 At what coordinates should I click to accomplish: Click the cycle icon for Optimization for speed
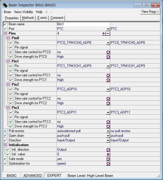click(108, 163)
